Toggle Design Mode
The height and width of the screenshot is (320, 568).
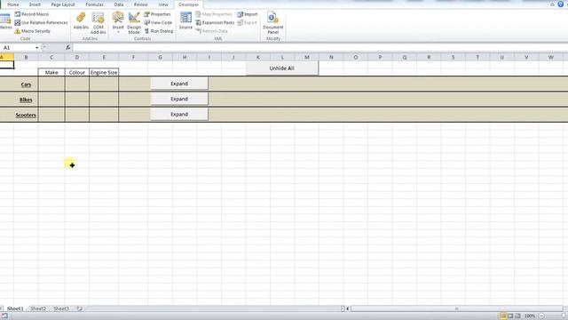[x=134, y=23]
